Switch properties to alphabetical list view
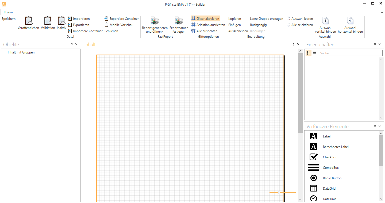 [x=315, y=53]
